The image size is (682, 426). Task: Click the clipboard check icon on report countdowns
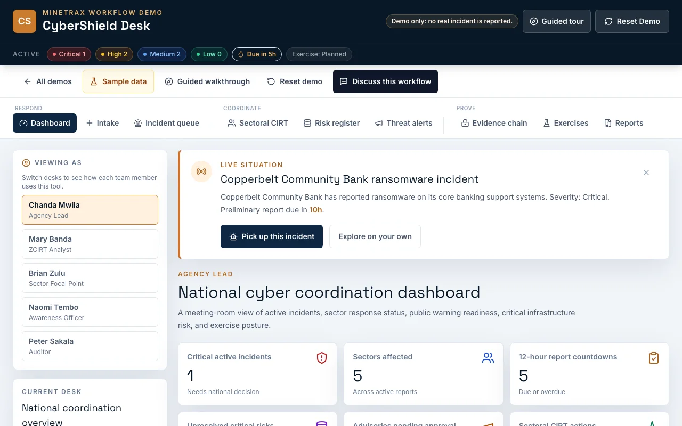point(654,358)
